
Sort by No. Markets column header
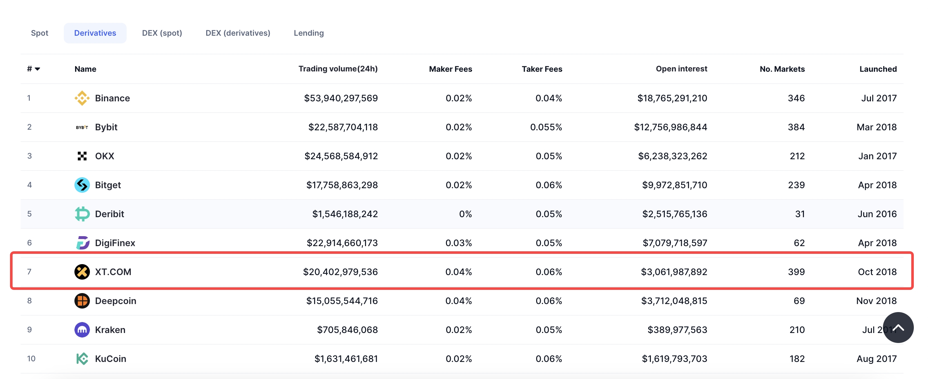point(782,69)
